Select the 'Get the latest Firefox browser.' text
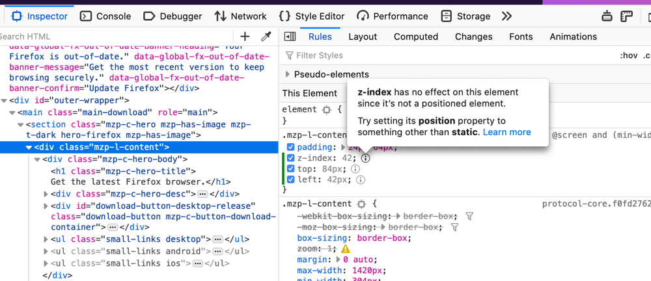The image size is (651, 281). [x=128, y=181]
